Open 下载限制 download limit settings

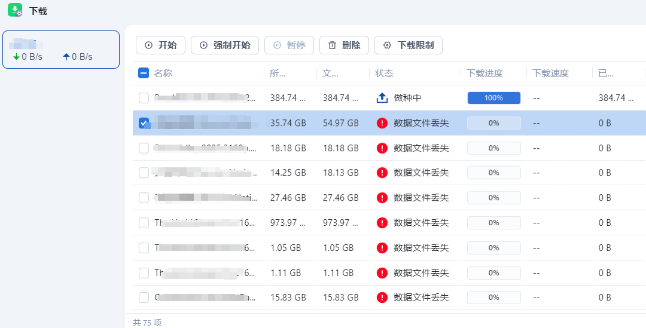pyautogui.click(x=409, y=45)
